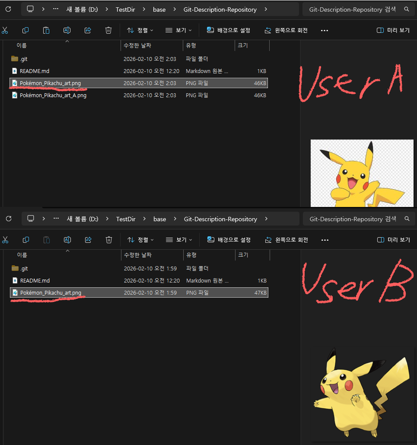417x445 pixels.
Task: Go to 새 볼륨 (D:) breadcrumb in lower window
Action: tap(83, 219)
